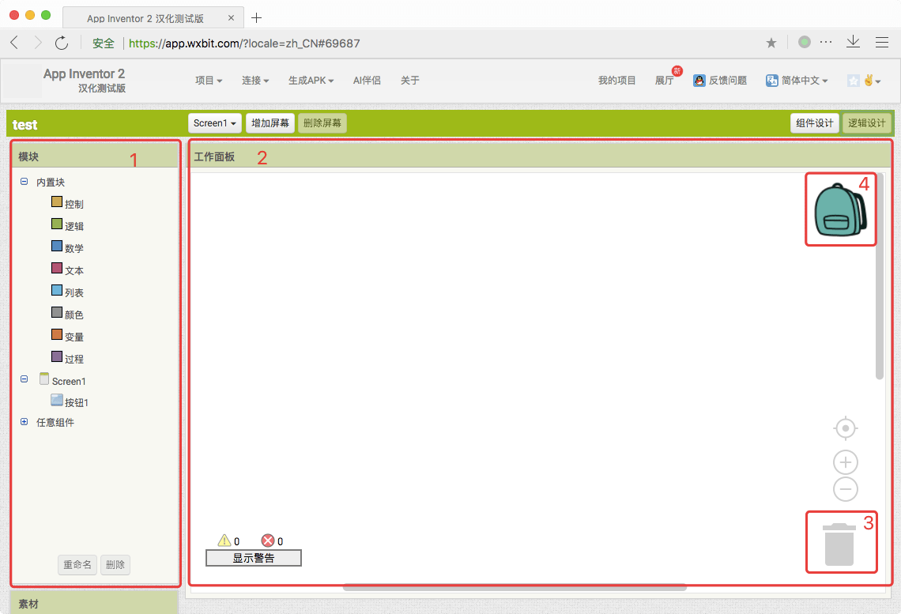Click the 重命名 button
The width and height of the screenshot is (901, 614).
[x=77, y=564]
